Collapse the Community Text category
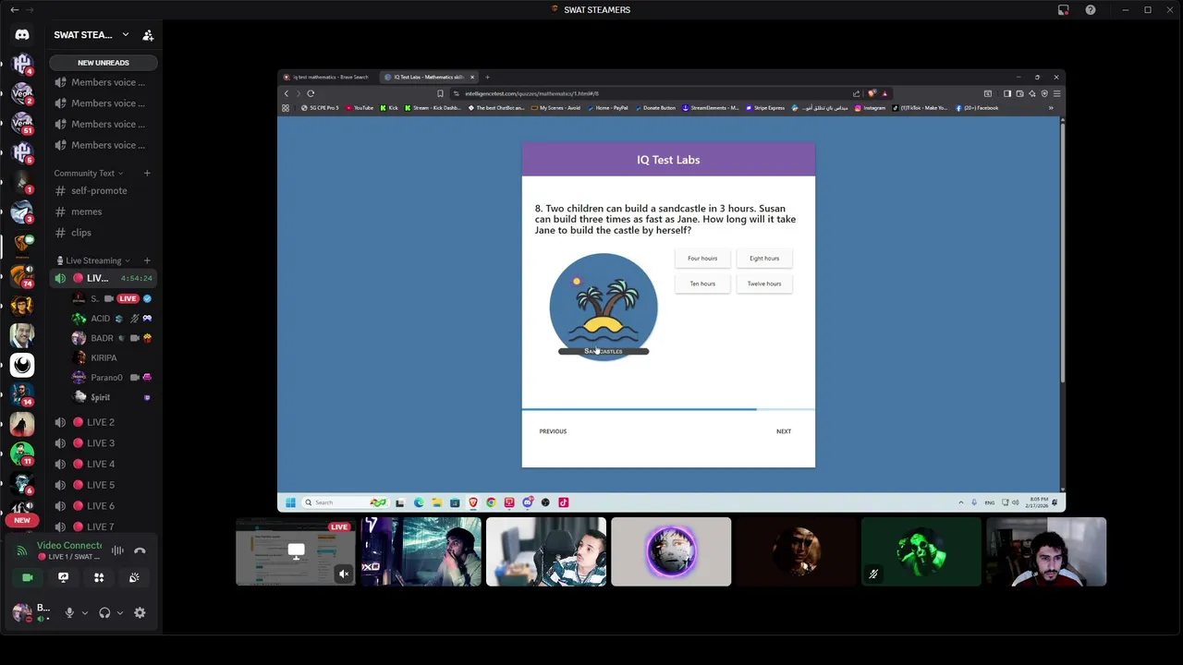 click(x=88, y=173)
